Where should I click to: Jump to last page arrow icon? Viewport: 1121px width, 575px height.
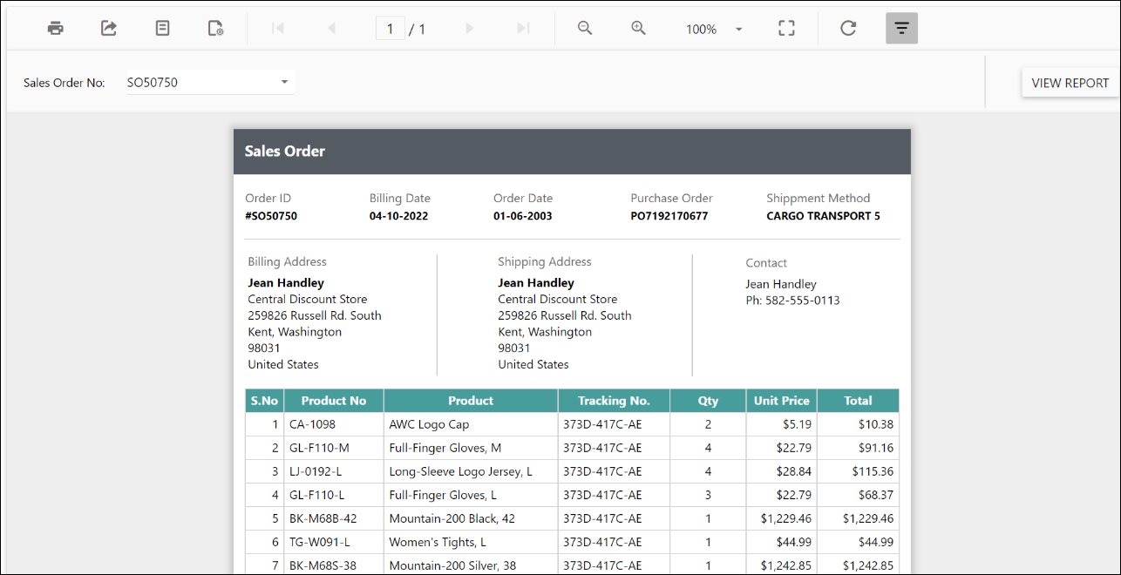click(x=523, y=28)
